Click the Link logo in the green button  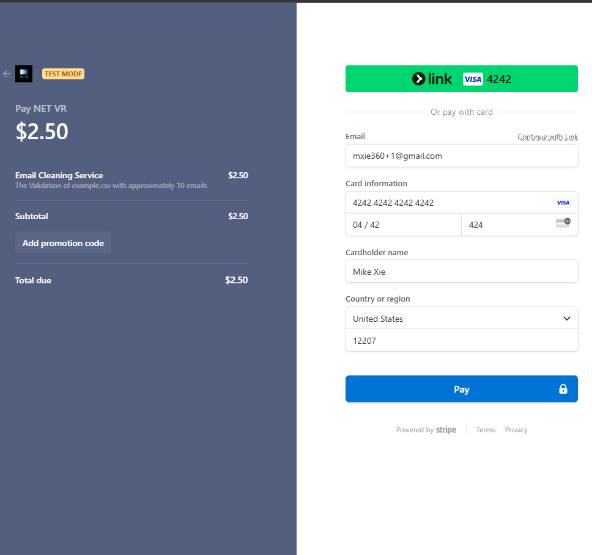tap(432, 79)
